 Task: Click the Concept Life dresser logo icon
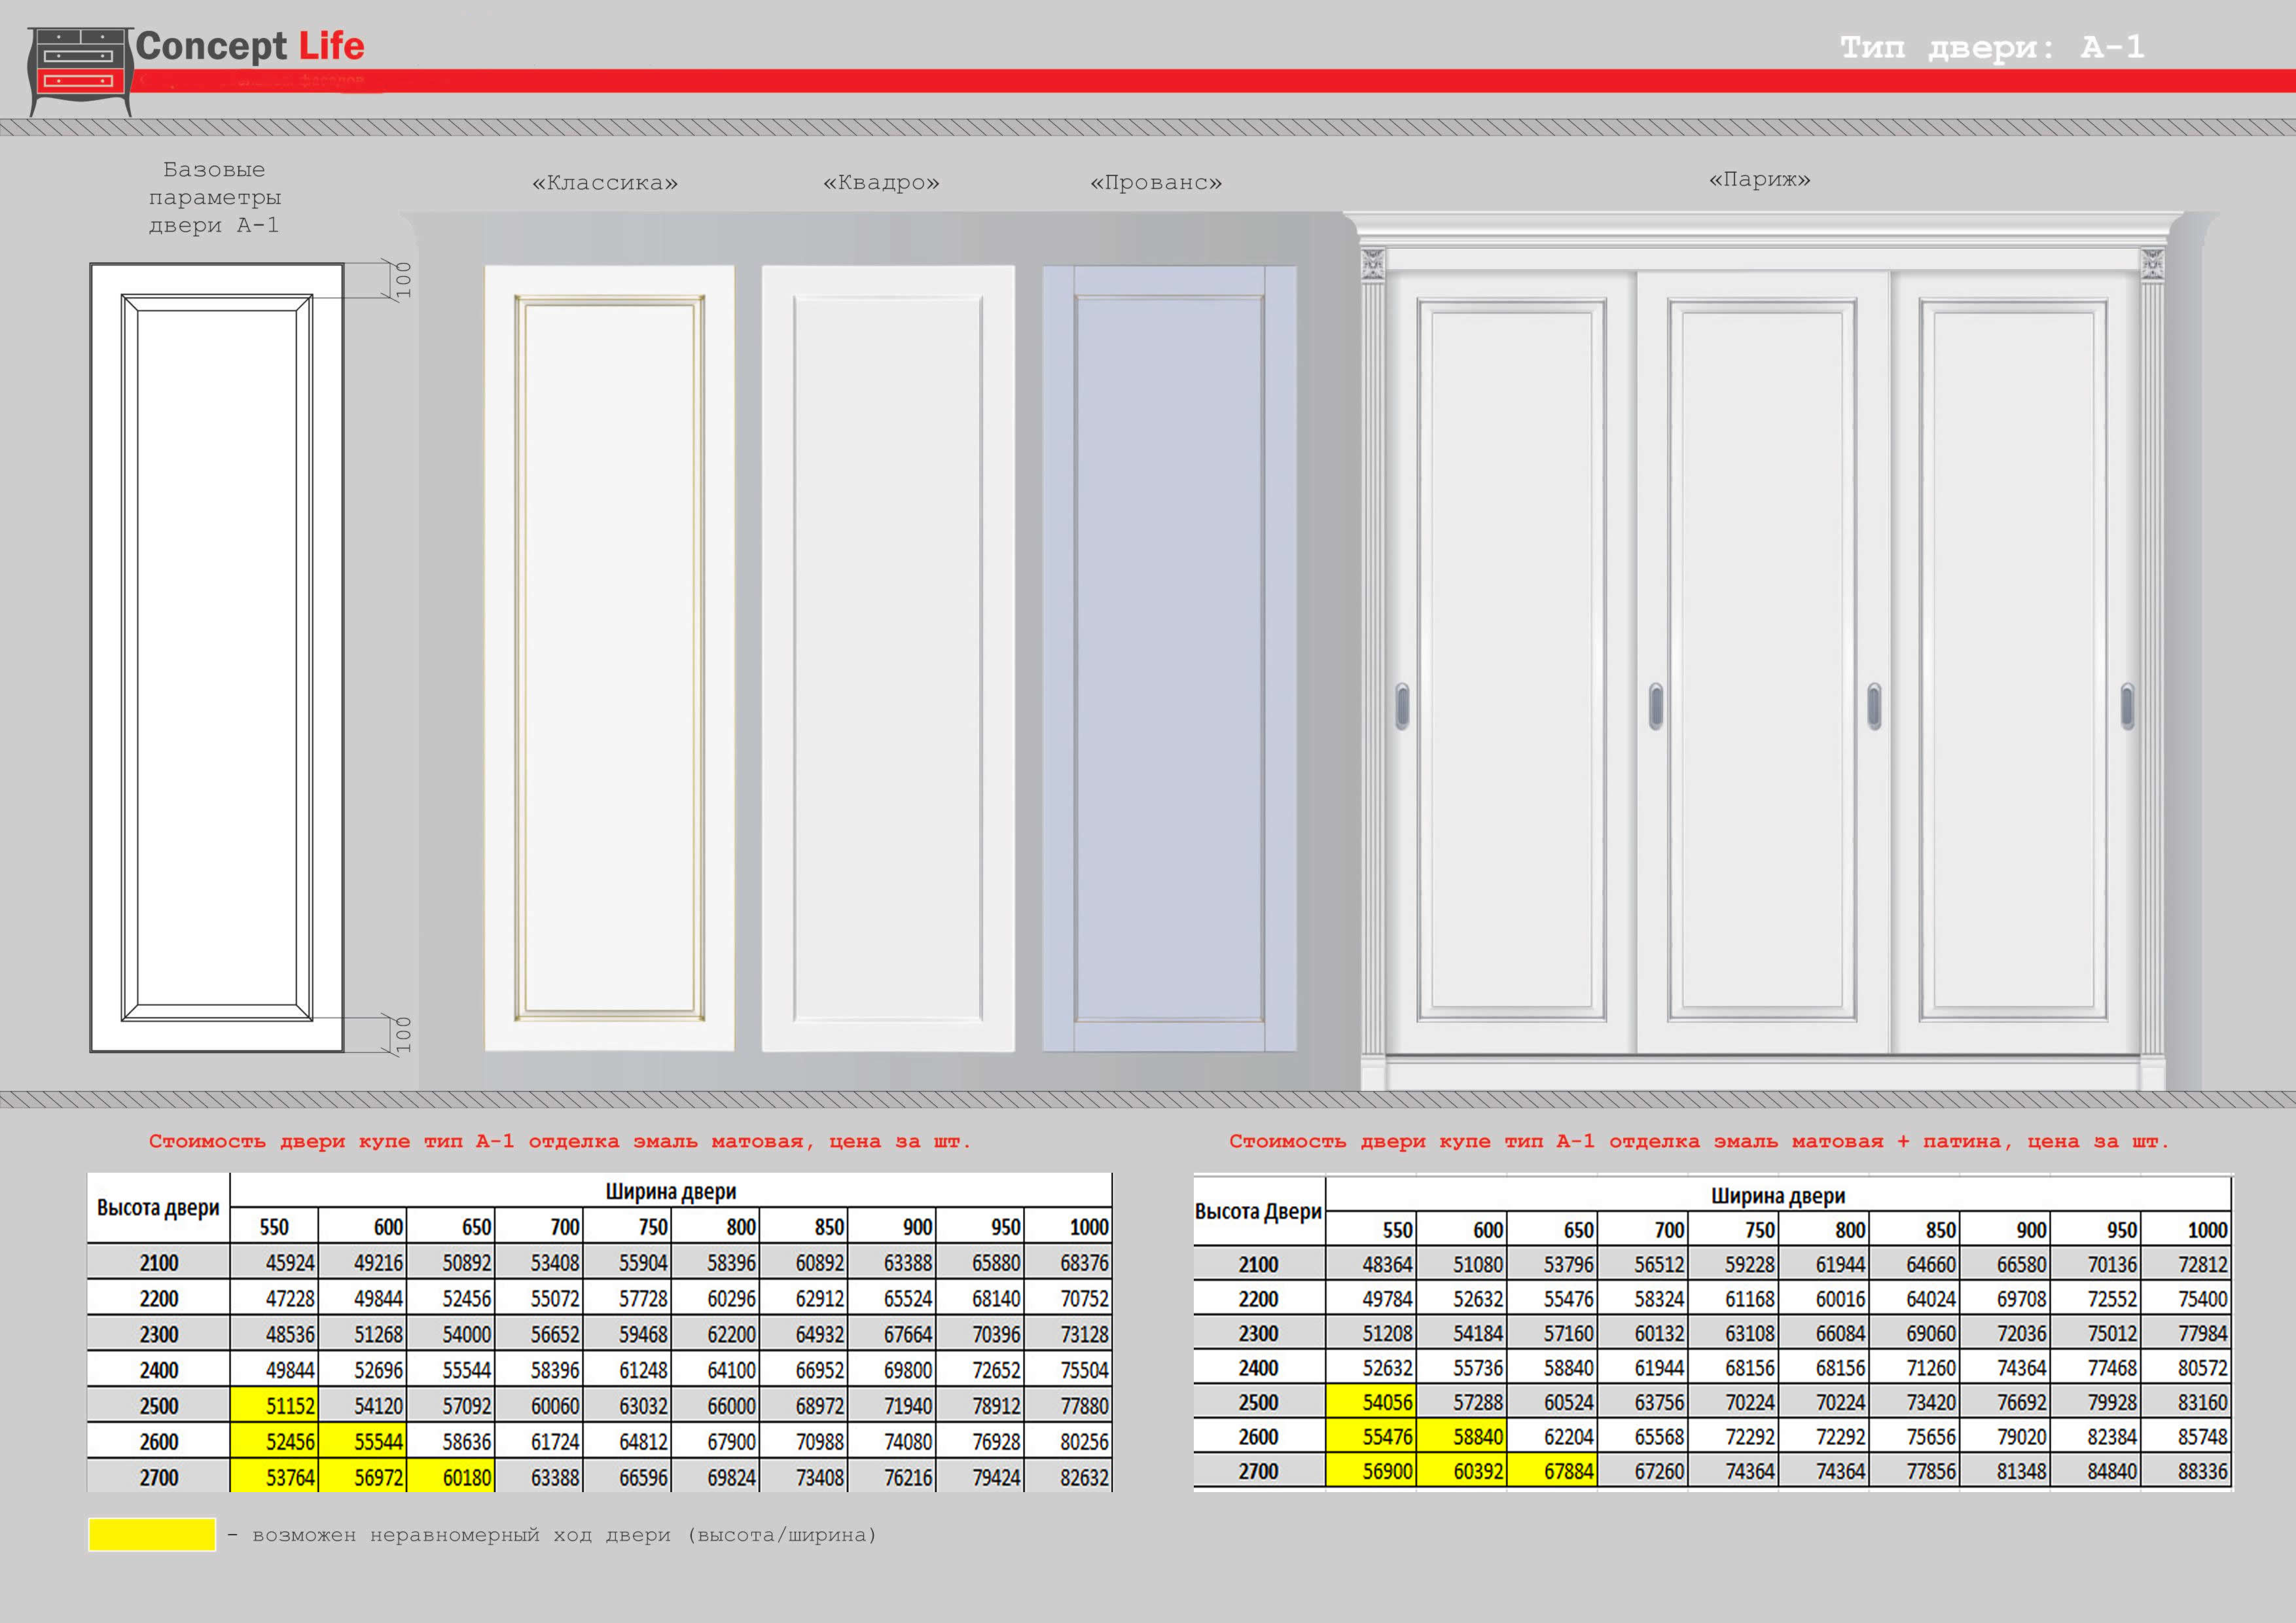pyautogui.click(x=80, y=70)
